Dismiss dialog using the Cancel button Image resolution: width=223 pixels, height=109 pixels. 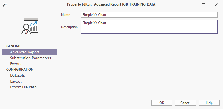pos(185,103)
